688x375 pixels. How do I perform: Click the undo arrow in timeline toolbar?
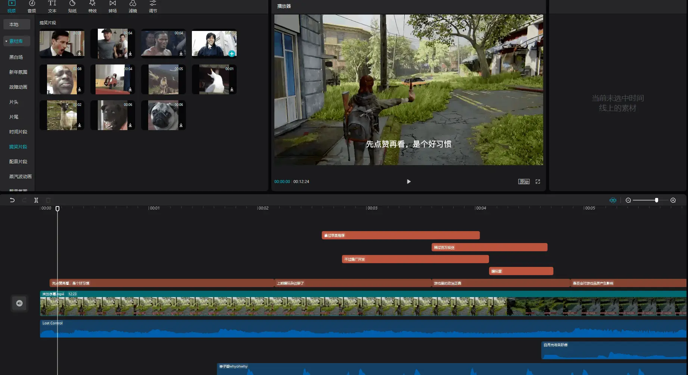tap(12, 200)
